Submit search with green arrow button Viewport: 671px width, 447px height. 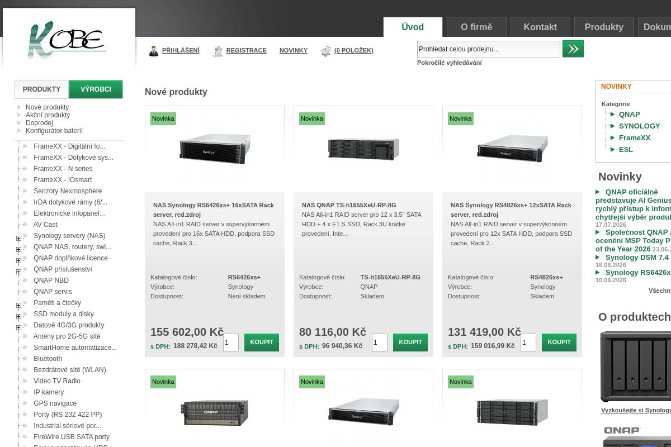pos(573,49)
